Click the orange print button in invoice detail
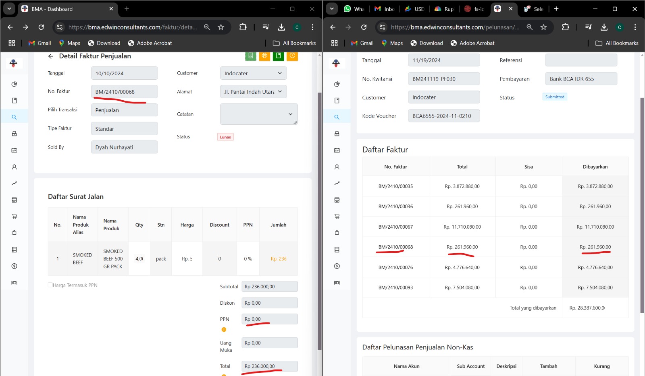 tap(264, 56)
